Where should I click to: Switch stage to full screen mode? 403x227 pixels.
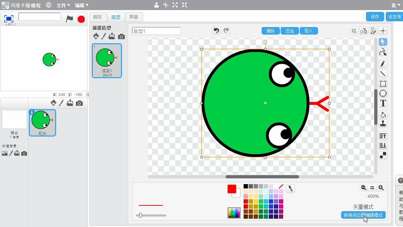click(x=9, y=18)
